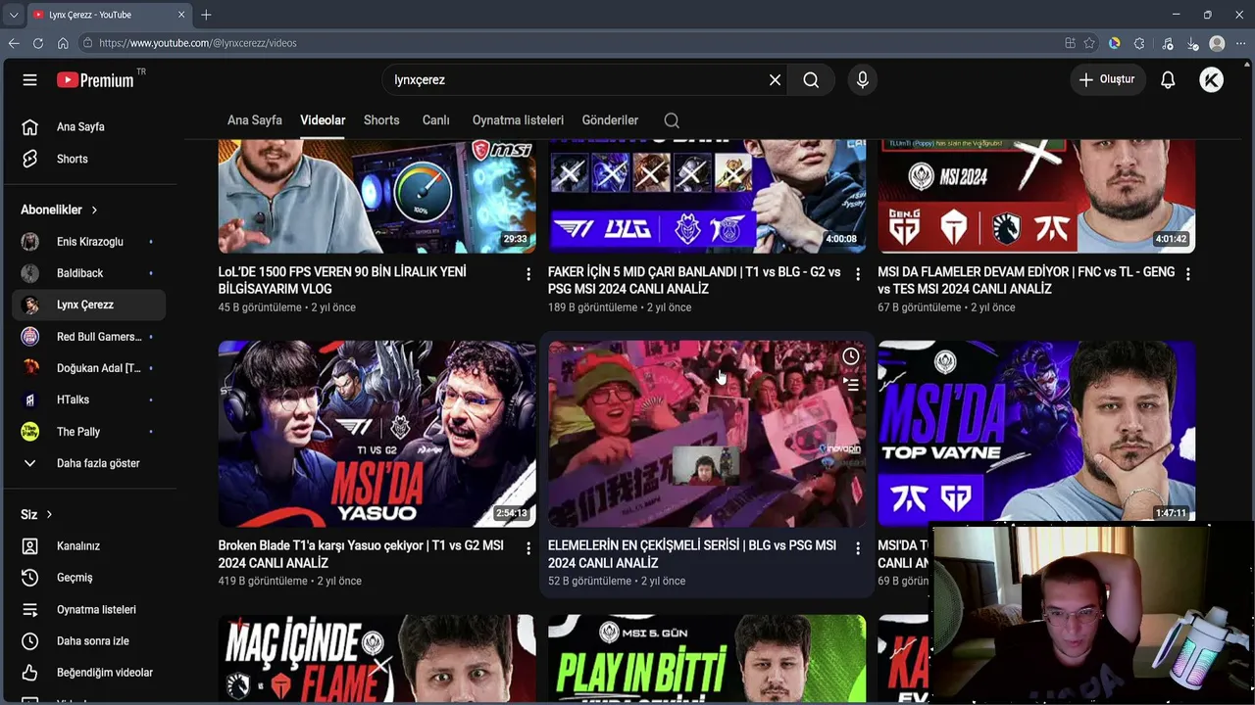Image resolution: width=1255 pixels, height=705 pixels.
Task: Close the Lynx Çerezz YouTube tab
Action: pos(181,15)
